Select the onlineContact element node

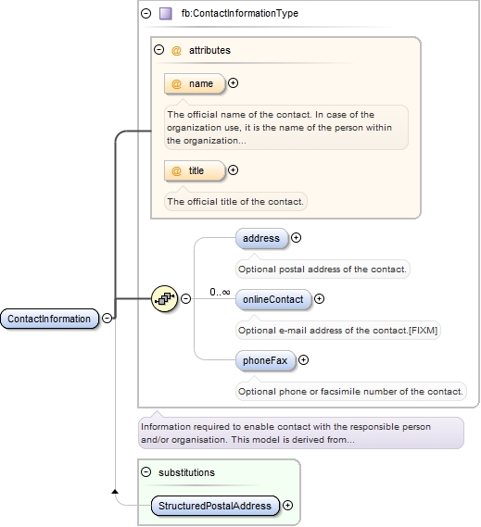[x=273, y=299]
